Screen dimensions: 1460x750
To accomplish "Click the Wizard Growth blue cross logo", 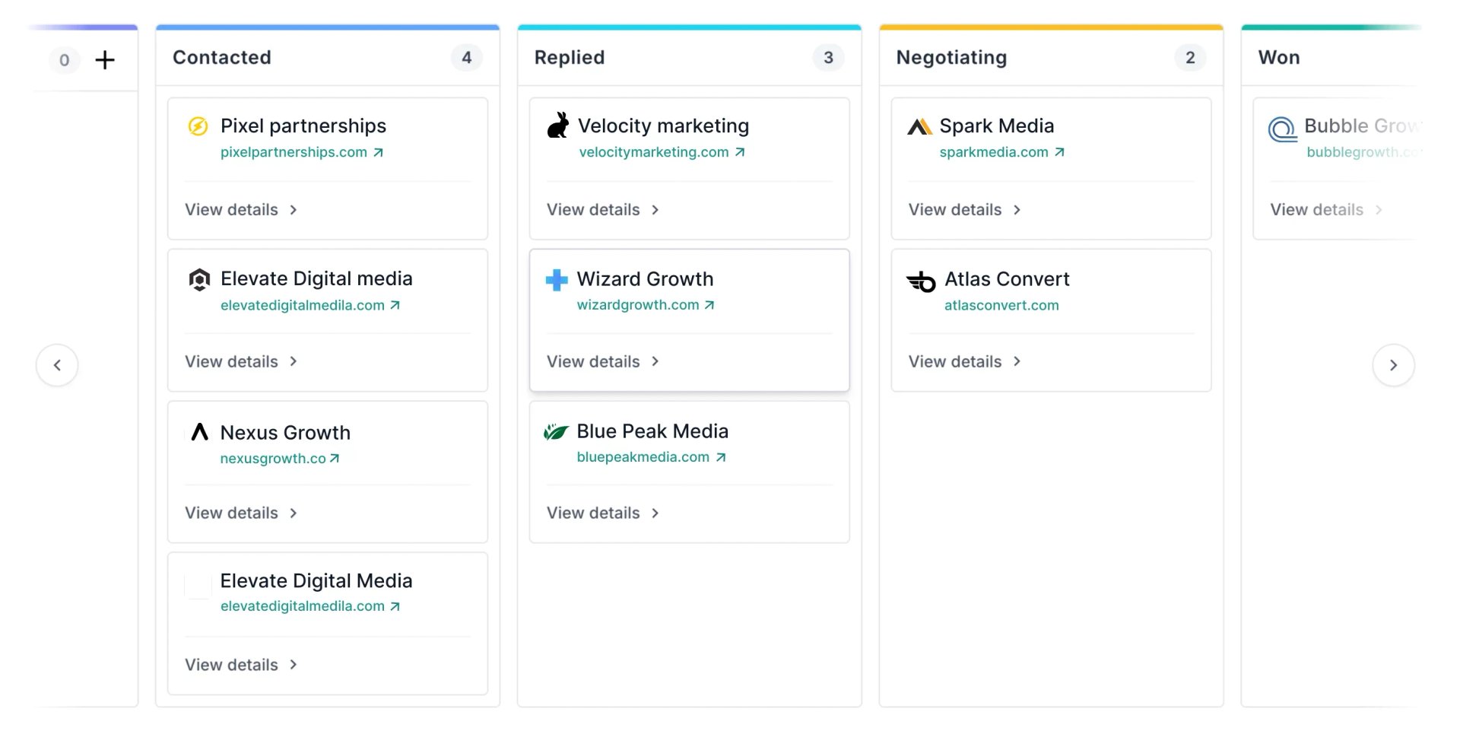I will pyautogui.click(x=557, y=280).
